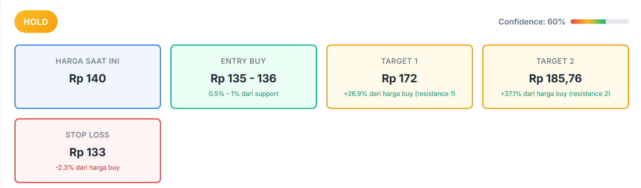
Task: Click the colored fill of the confidence bar
Action: tap(587, 22)
